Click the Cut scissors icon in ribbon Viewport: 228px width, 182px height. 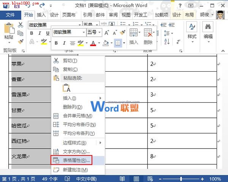[x=21, y=25]
